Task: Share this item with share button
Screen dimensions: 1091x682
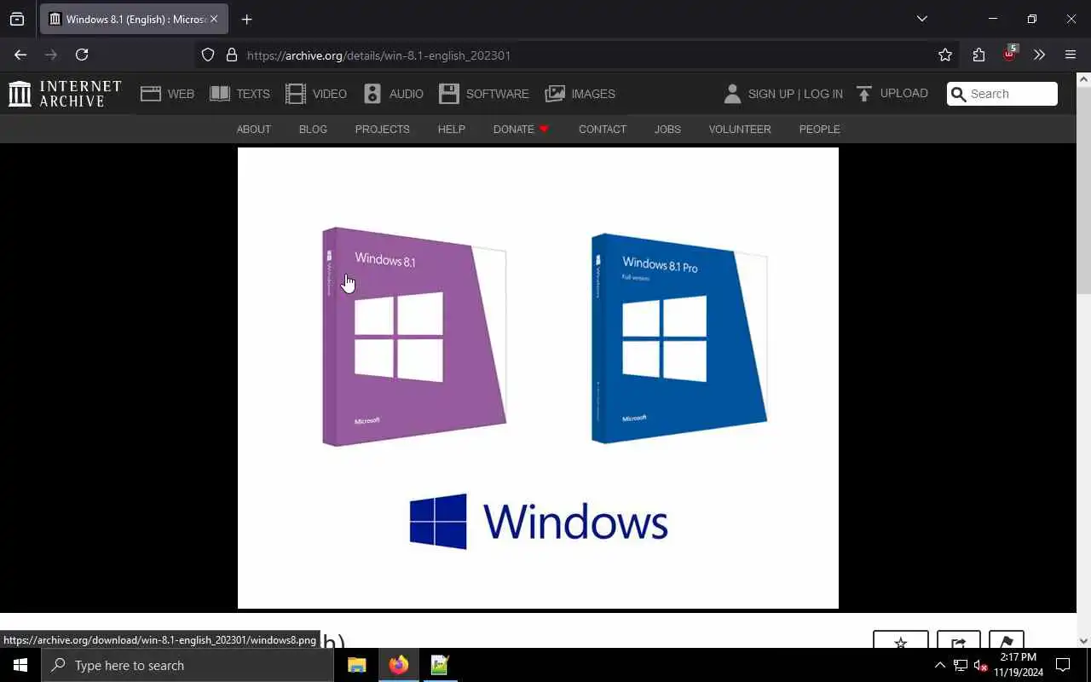Action: coord(958,640)
